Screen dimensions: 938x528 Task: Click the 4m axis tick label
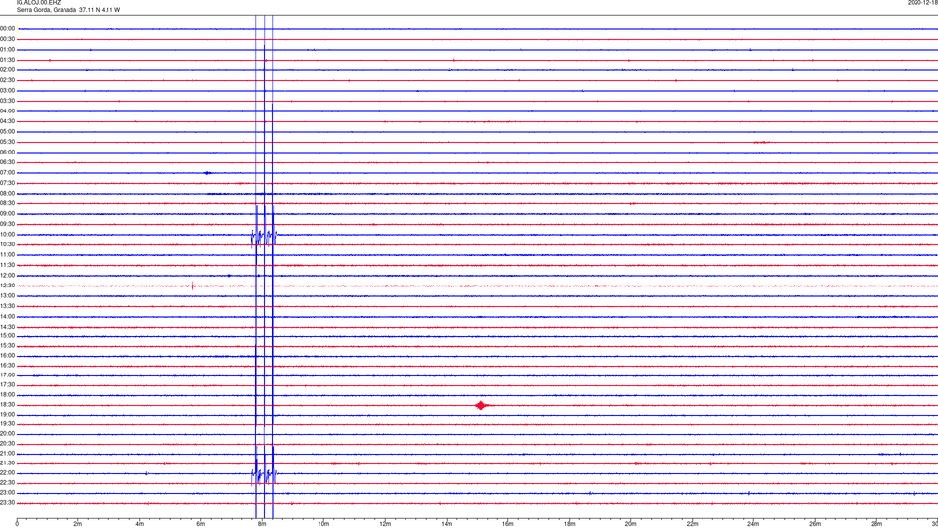pos(140,524)
